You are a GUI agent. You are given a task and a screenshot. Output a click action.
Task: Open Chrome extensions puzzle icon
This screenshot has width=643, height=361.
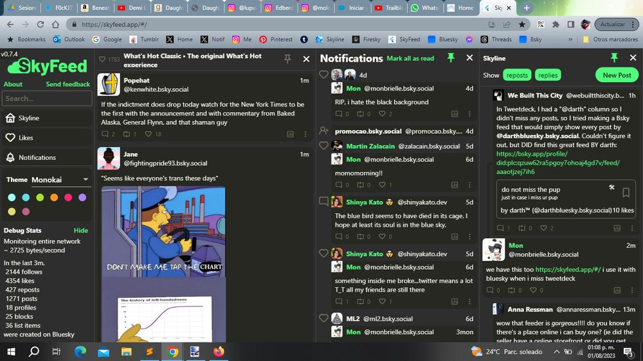pyautogui.click(x=556, y=24)
